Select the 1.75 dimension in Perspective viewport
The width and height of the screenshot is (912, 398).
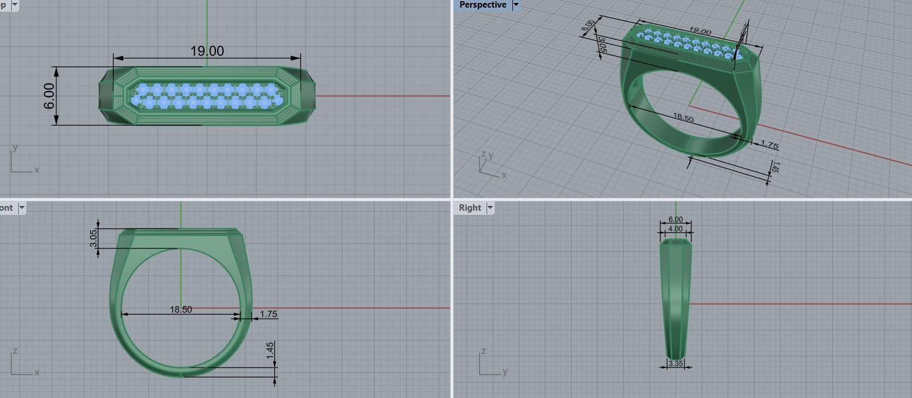pos(769,144)
